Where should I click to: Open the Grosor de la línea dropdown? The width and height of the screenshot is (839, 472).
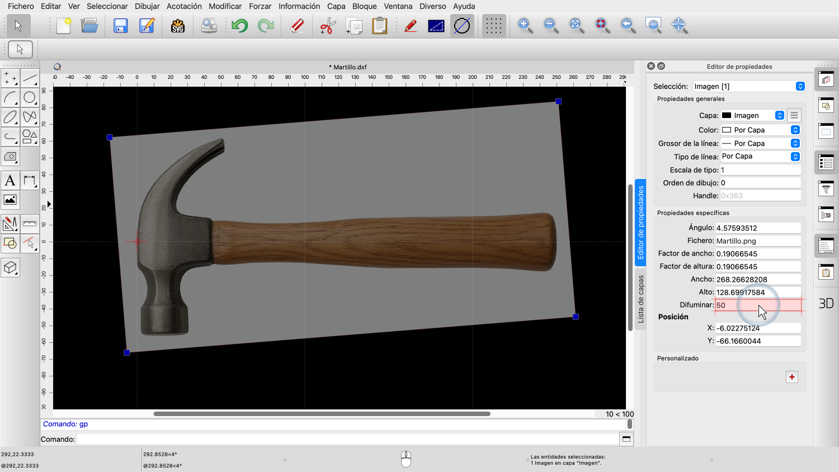click(760, 144)
